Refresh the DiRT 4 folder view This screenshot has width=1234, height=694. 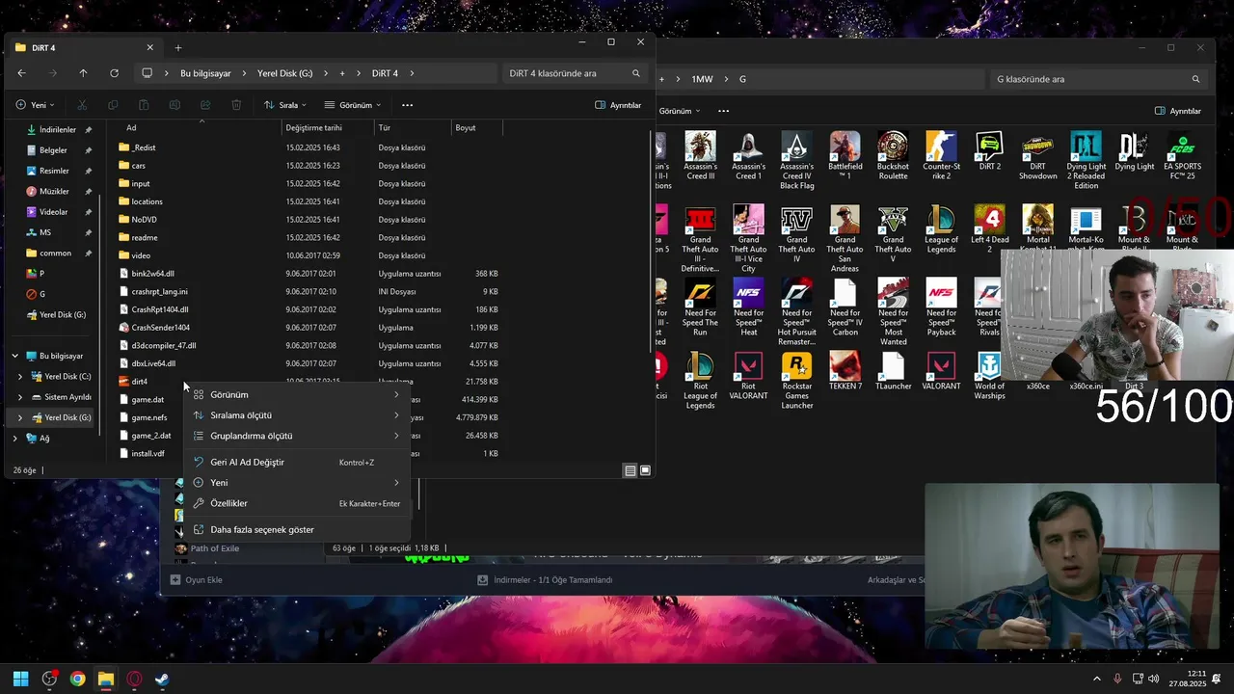tap(114, 73)
